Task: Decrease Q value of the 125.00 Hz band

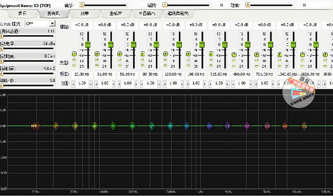Action: coord(165,84)
